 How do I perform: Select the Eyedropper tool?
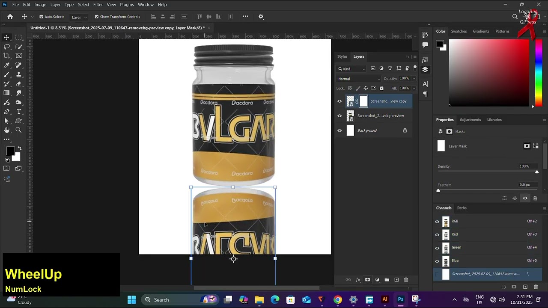coord(6,65)
